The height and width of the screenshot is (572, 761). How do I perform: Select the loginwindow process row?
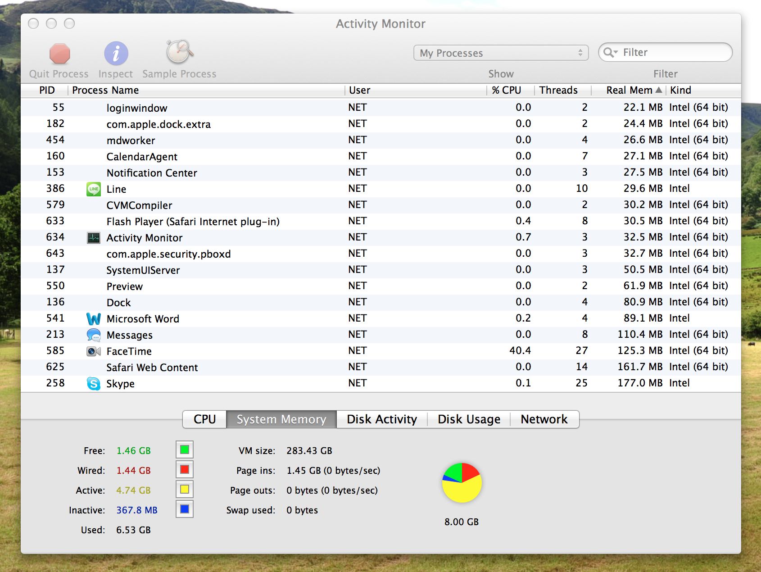[x=381, y=108]
